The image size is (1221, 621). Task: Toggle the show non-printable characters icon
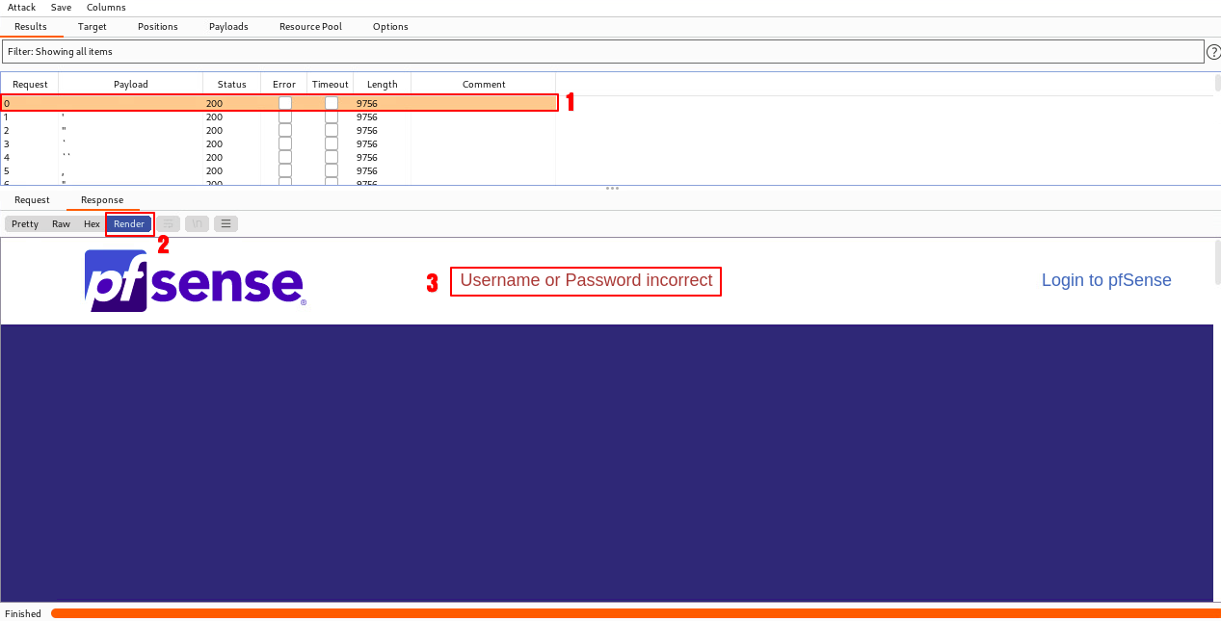tap(197, 224)
